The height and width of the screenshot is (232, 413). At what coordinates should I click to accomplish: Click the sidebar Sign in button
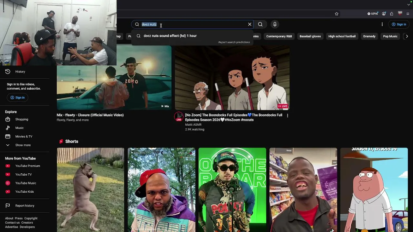17,98
